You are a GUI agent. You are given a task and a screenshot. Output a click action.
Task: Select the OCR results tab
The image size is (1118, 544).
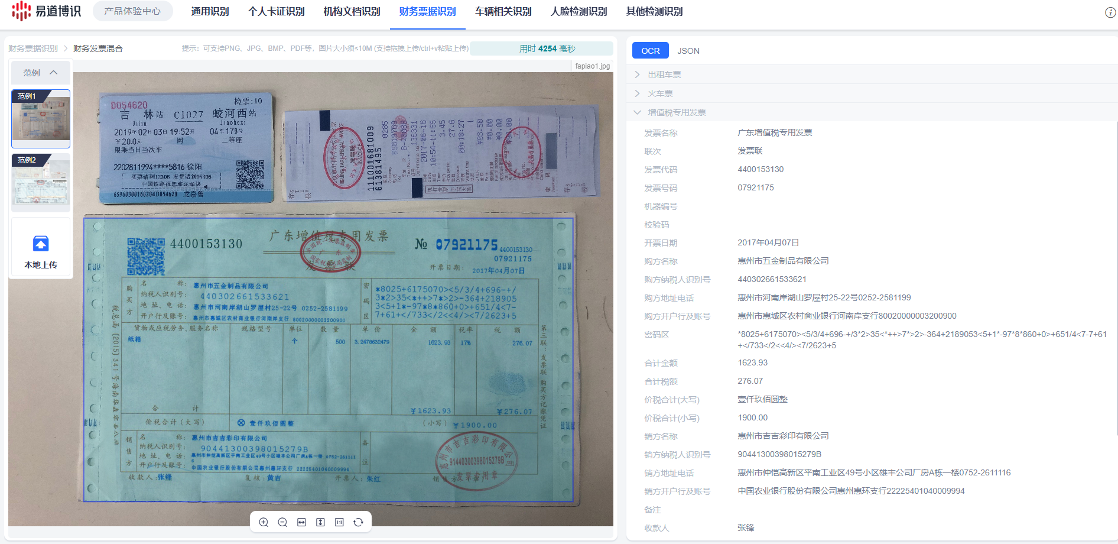click(650, 51)
